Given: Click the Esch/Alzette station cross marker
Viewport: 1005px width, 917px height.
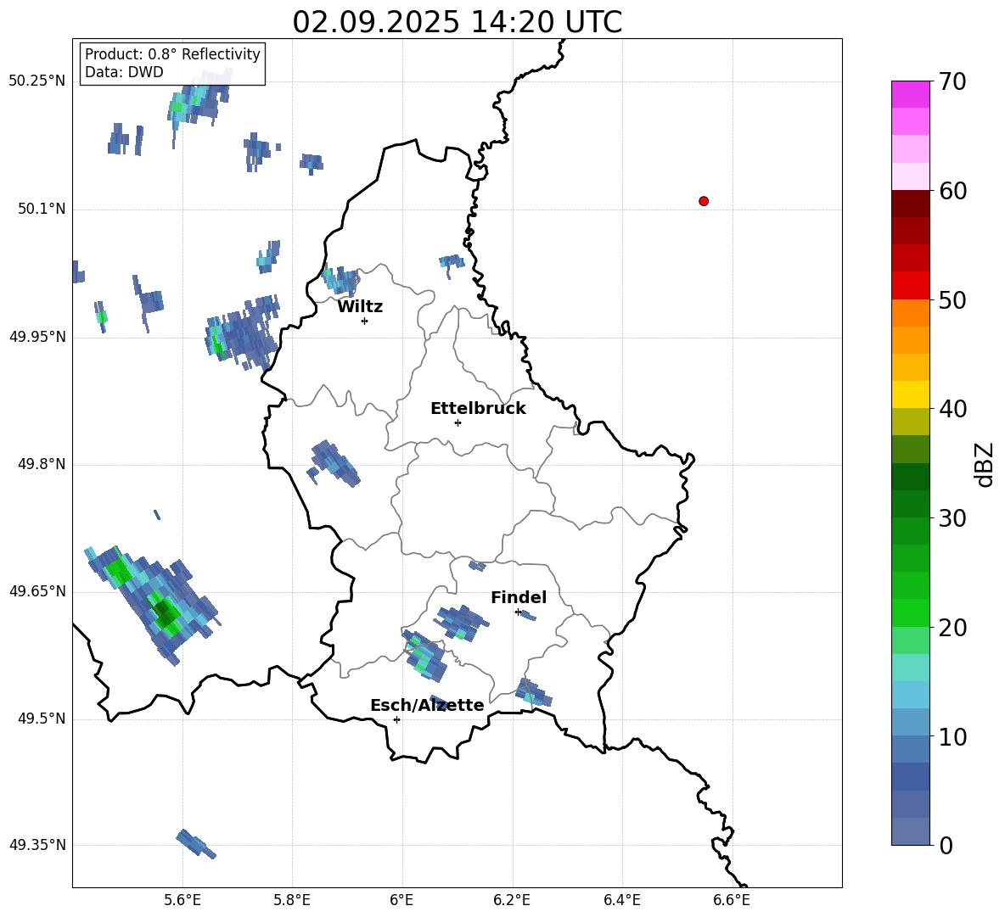Looking at the screenshot, I should pos(396,719).
